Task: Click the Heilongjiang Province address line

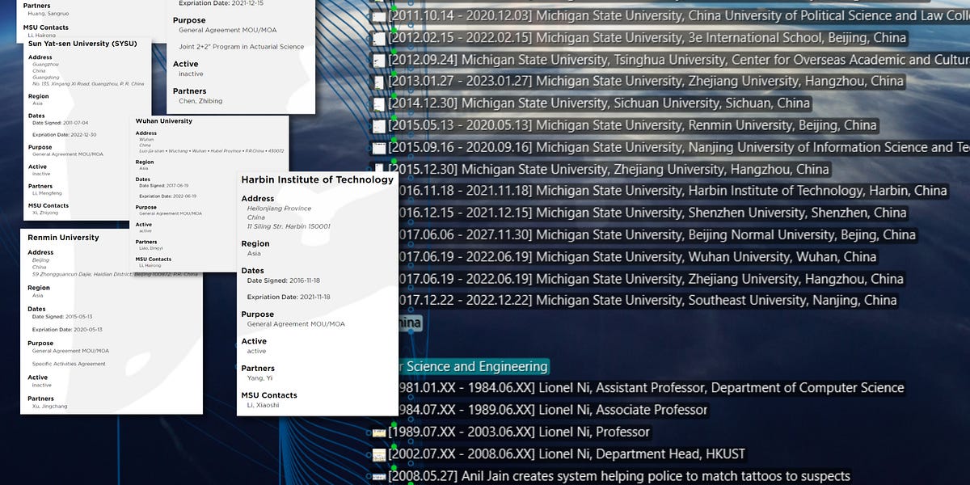Action: [280, 209]
